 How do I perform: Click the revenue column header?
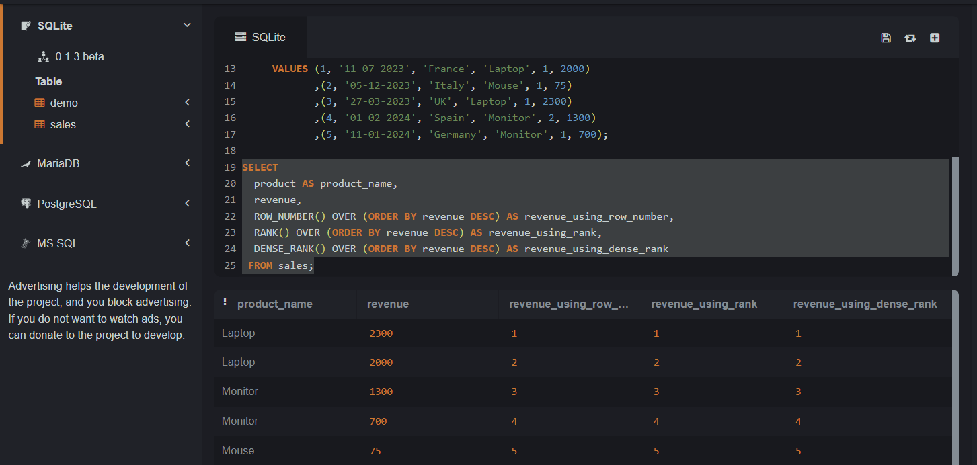tap(388, 304)
